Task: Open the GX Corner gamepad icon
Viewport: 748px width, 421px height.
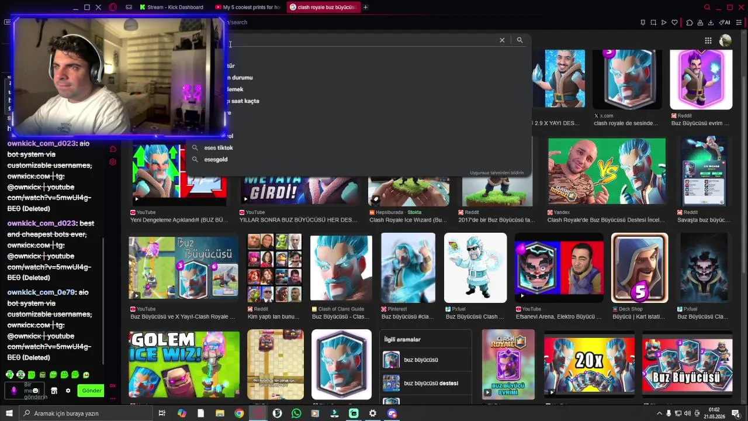Action: coord(129,7)
